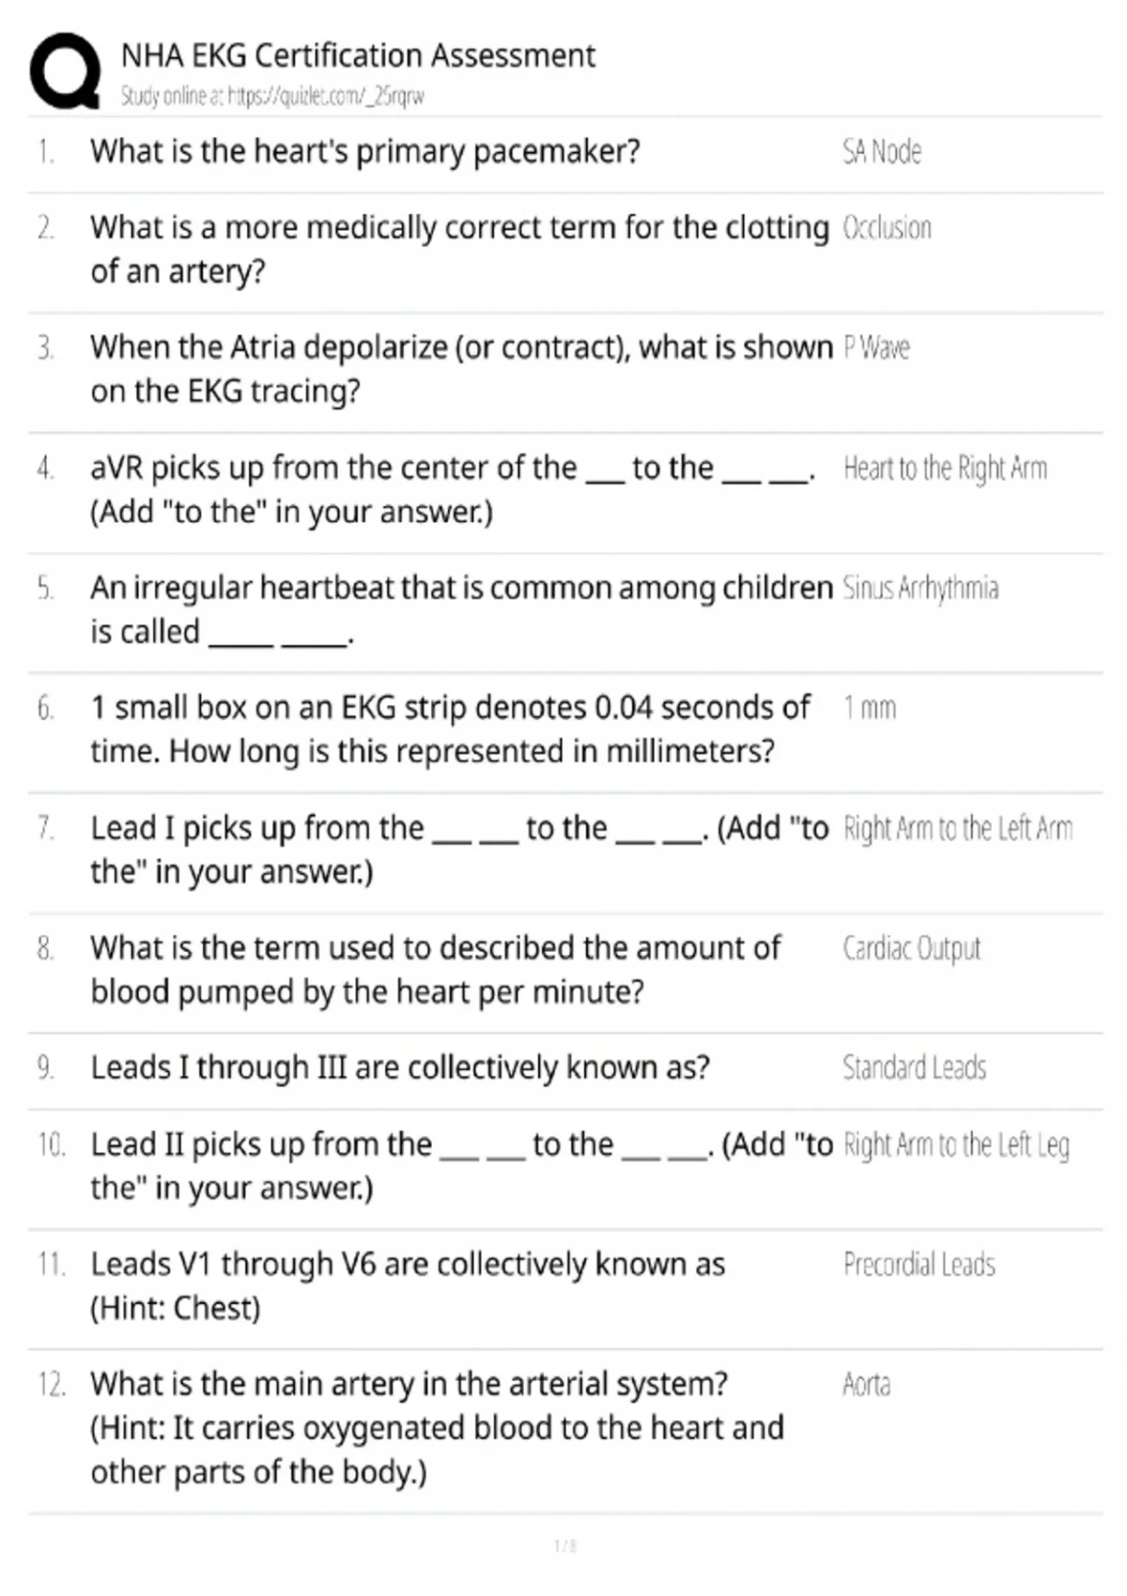The height and width of the screenshot is (1596, 1127).
Task: Select the 'Sinus Arrhythmia' answer
Action: pos(920,589)
